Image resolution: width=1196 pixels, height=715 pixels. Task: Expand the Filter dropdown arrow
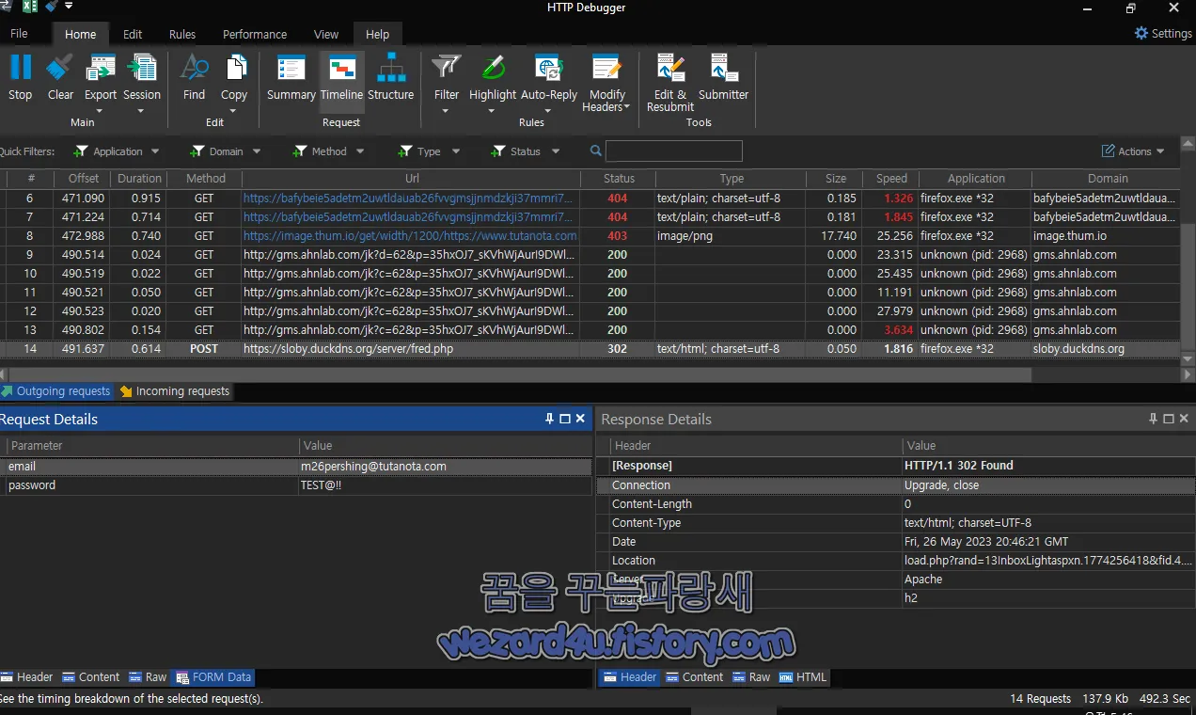coord(447,110)
